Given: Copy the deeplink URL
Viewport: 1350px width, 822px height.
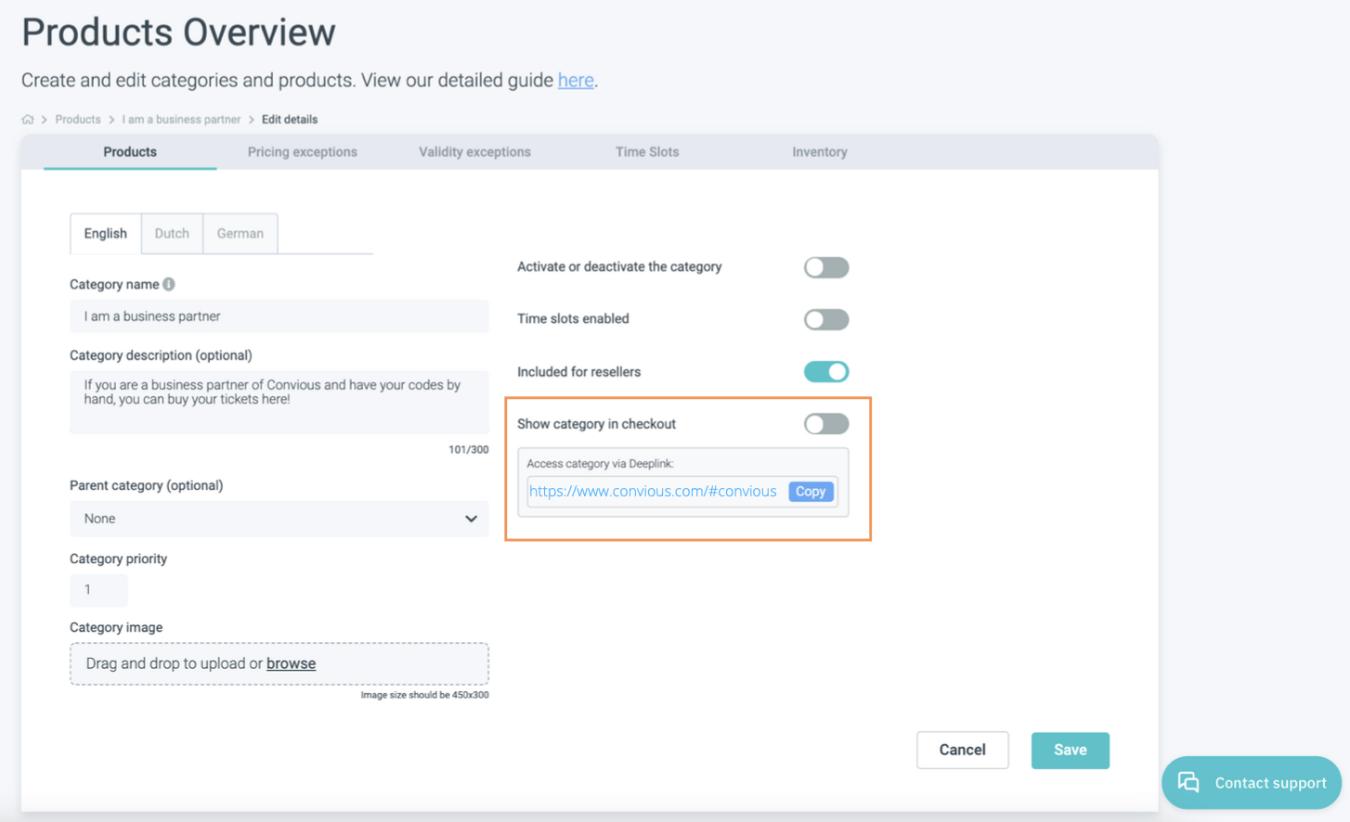Looking at the screenshot, I should click(810, 492).
